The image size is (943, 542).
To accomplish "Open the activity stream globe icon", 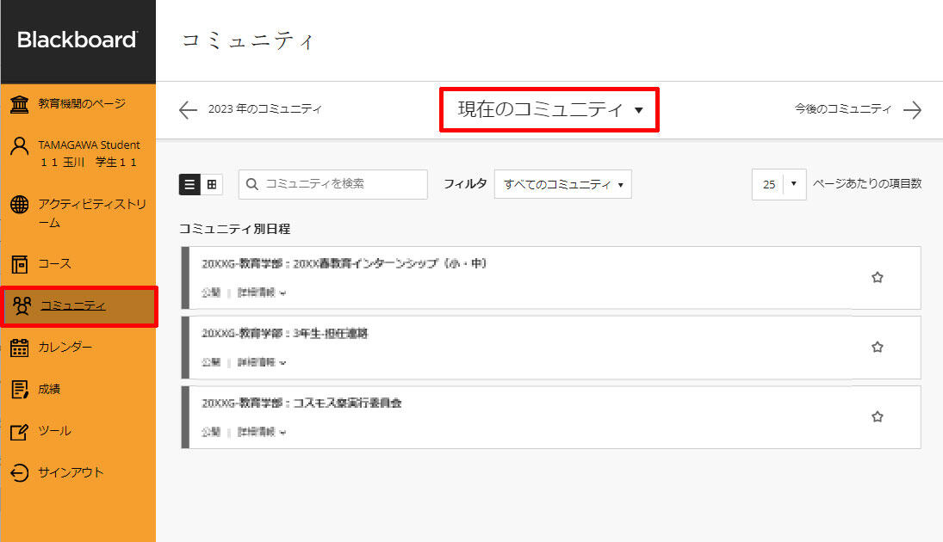I will (x=19, y=204).
